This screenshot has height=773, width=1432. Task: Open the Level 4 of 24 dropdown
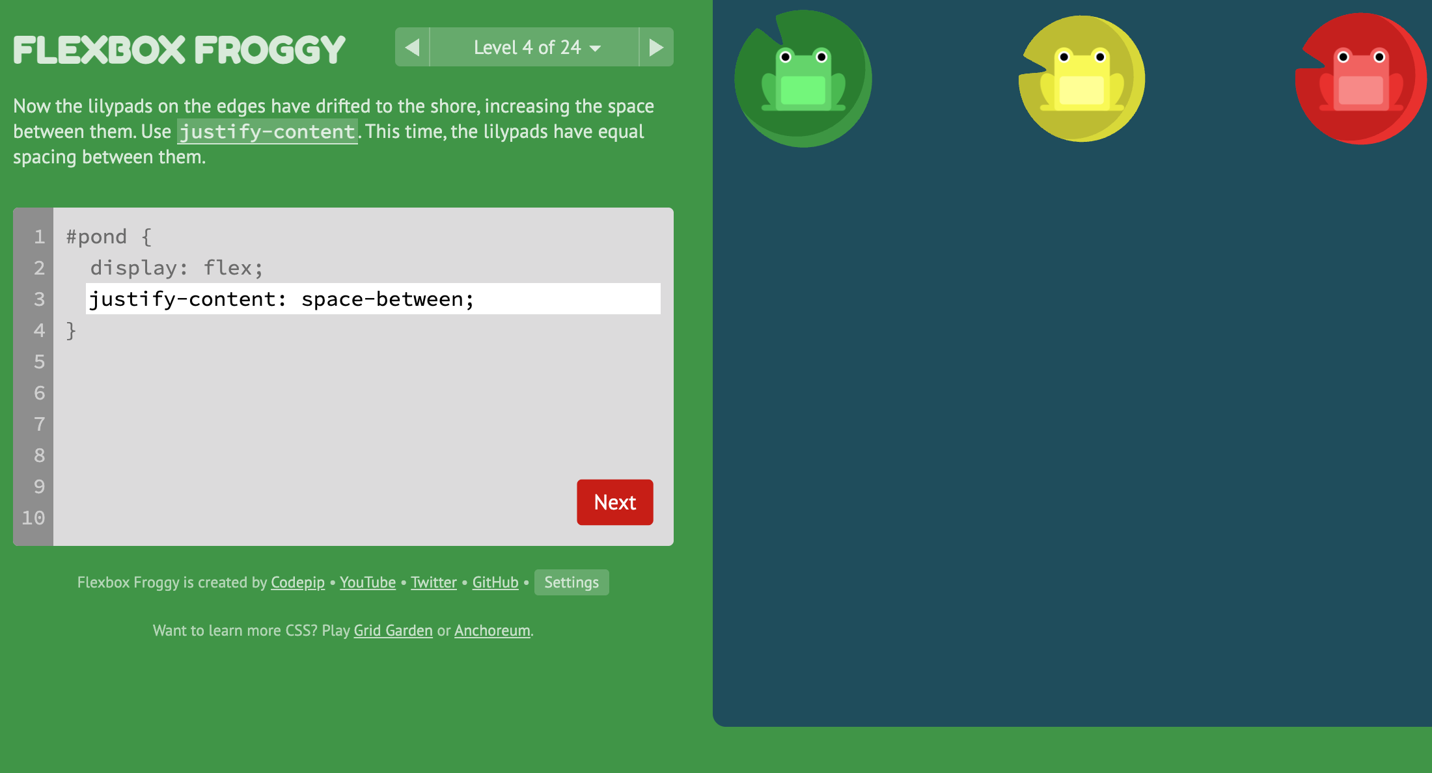[534, 47]
